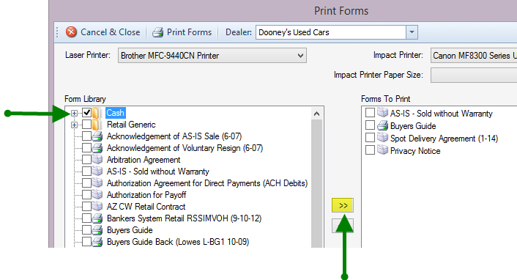
Task: Click printer icon beside Bankers System Retail RSSIMVOH
Action: click(97, 218)
